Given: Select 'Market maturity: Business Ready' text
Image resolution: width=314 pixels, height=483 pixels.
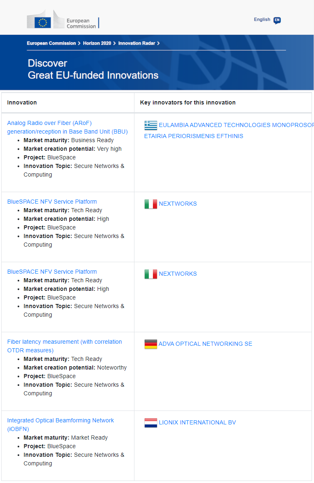Looking at the screenshot, I should tap(69, 140).
